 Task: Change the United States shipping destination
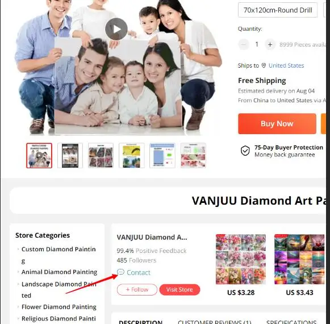point(286,65)
